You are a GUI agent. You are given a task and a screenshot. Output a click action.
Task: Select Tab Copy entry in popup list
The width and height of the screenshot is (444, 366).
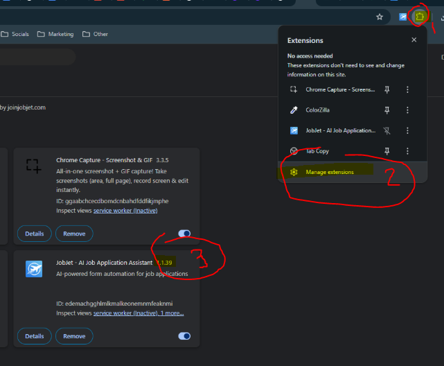317,151
